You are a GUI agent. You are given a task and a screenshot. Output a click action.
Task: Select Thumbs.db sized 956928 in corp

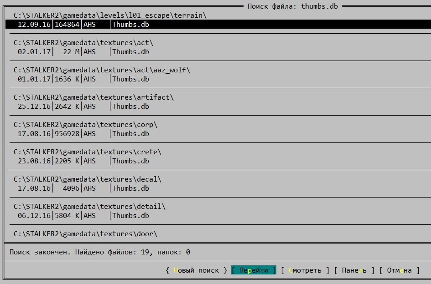point(130,134)
